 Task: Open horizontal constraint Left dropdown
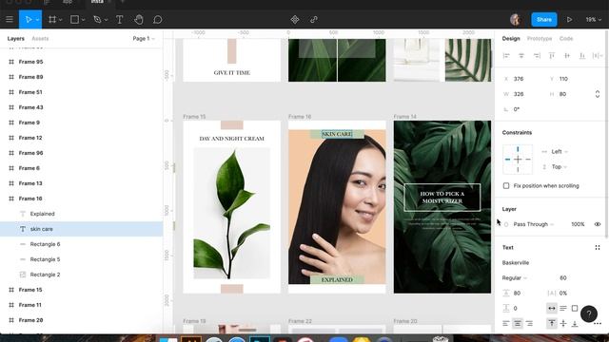(x=560, y=152)
